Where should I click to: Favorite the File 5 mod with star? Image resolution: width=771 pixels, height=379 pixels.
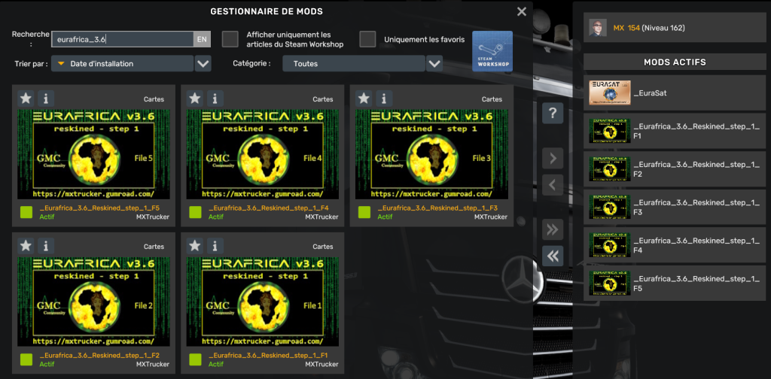point(26,99)
